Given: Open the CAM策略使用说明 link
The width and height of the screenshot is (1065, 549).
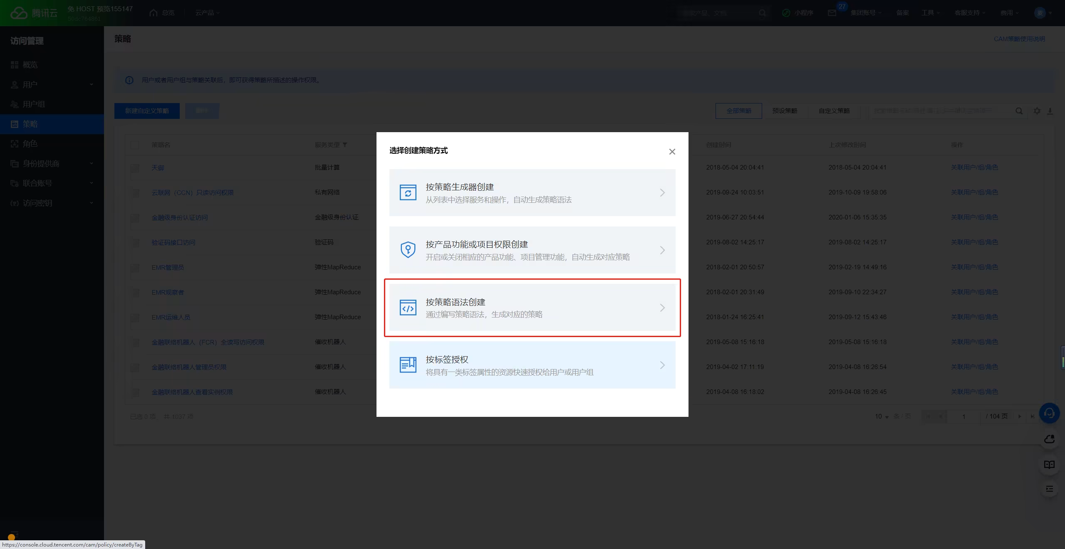Looking at the screenshot, I should (x=1019, y=39).
